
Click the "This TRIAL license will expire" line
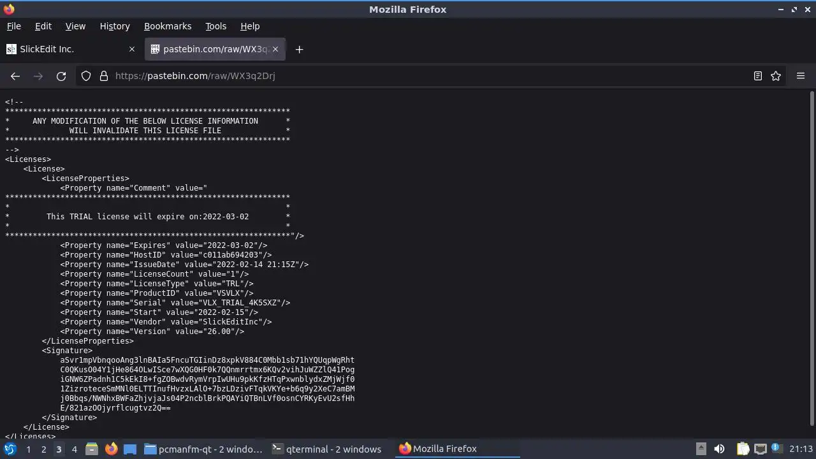[148, 217]
